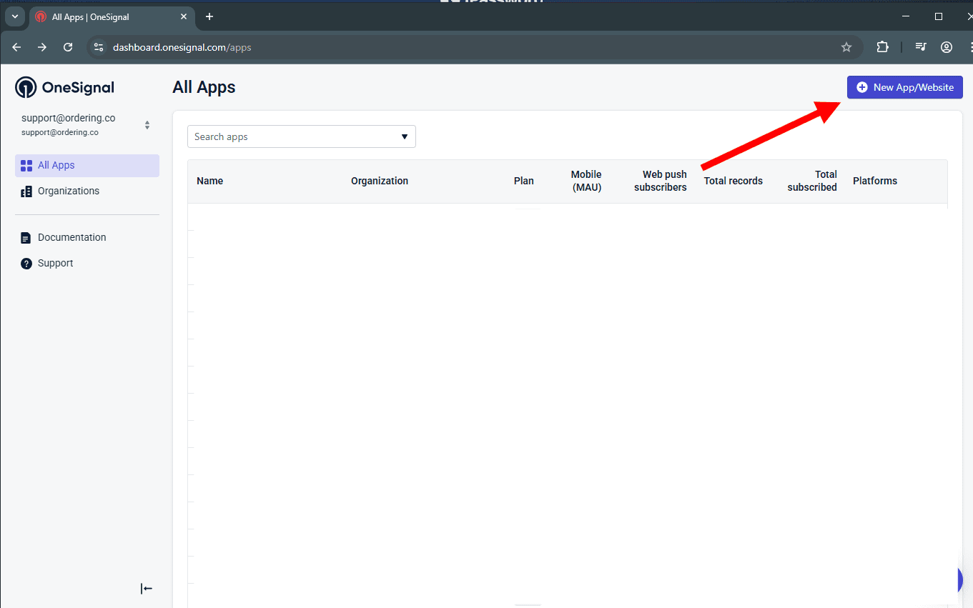Image resolution: width=973 pixels, height=608 pixels.
Task: Click the Organization column header
Action: [380, 181]
